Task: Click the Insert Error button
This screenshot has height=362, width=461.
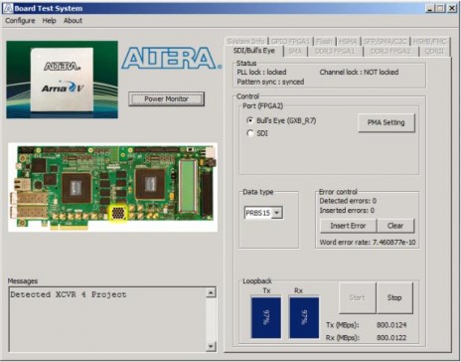Action: pyautogui.click(x=348, y=226)
